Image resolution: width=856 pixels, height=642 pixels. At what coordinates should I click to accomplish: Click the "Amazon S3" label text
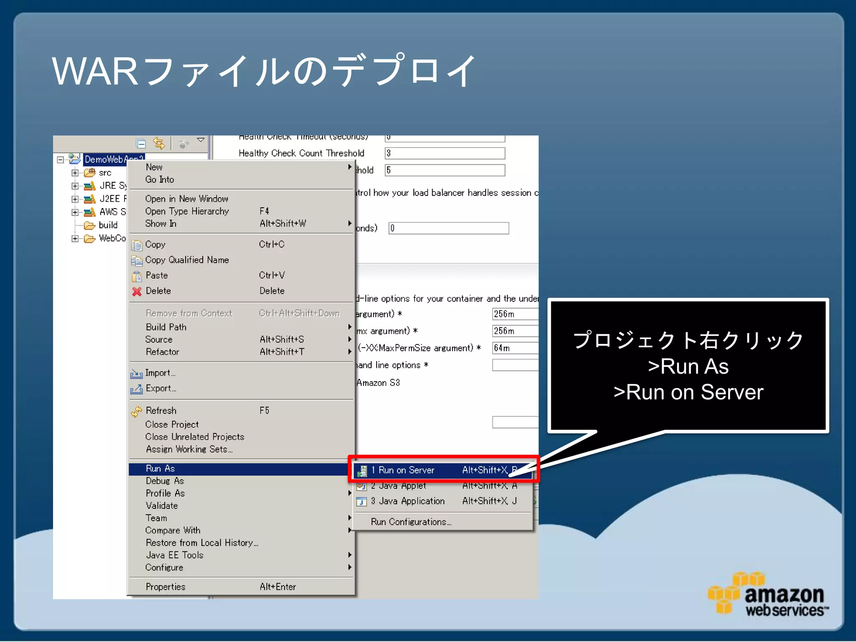[378, 383]
